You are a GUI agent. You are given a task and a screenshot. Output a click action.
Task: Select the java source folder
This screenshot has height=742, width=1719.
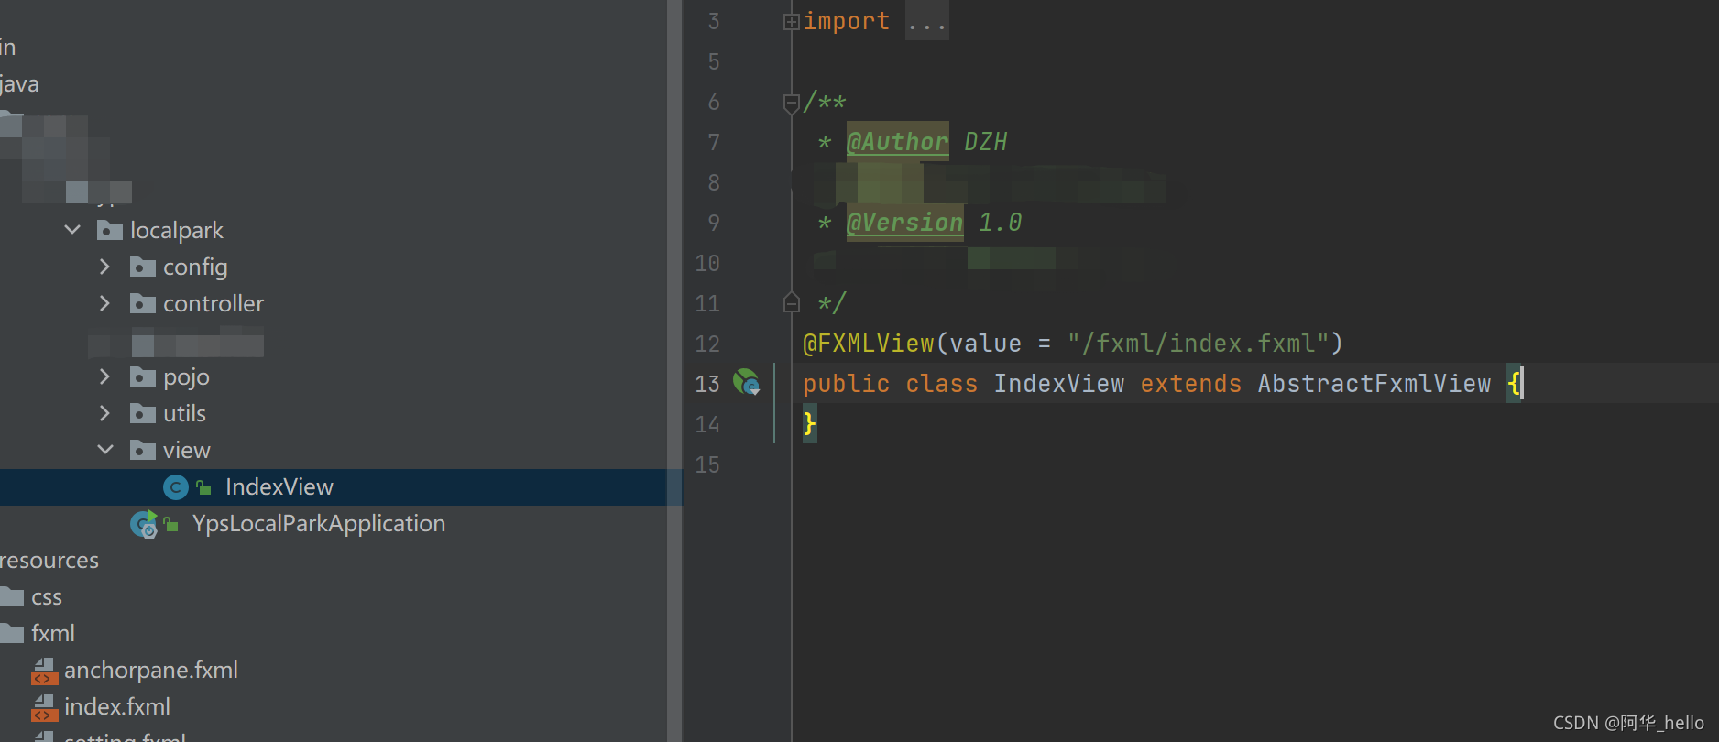click(18, 84)
